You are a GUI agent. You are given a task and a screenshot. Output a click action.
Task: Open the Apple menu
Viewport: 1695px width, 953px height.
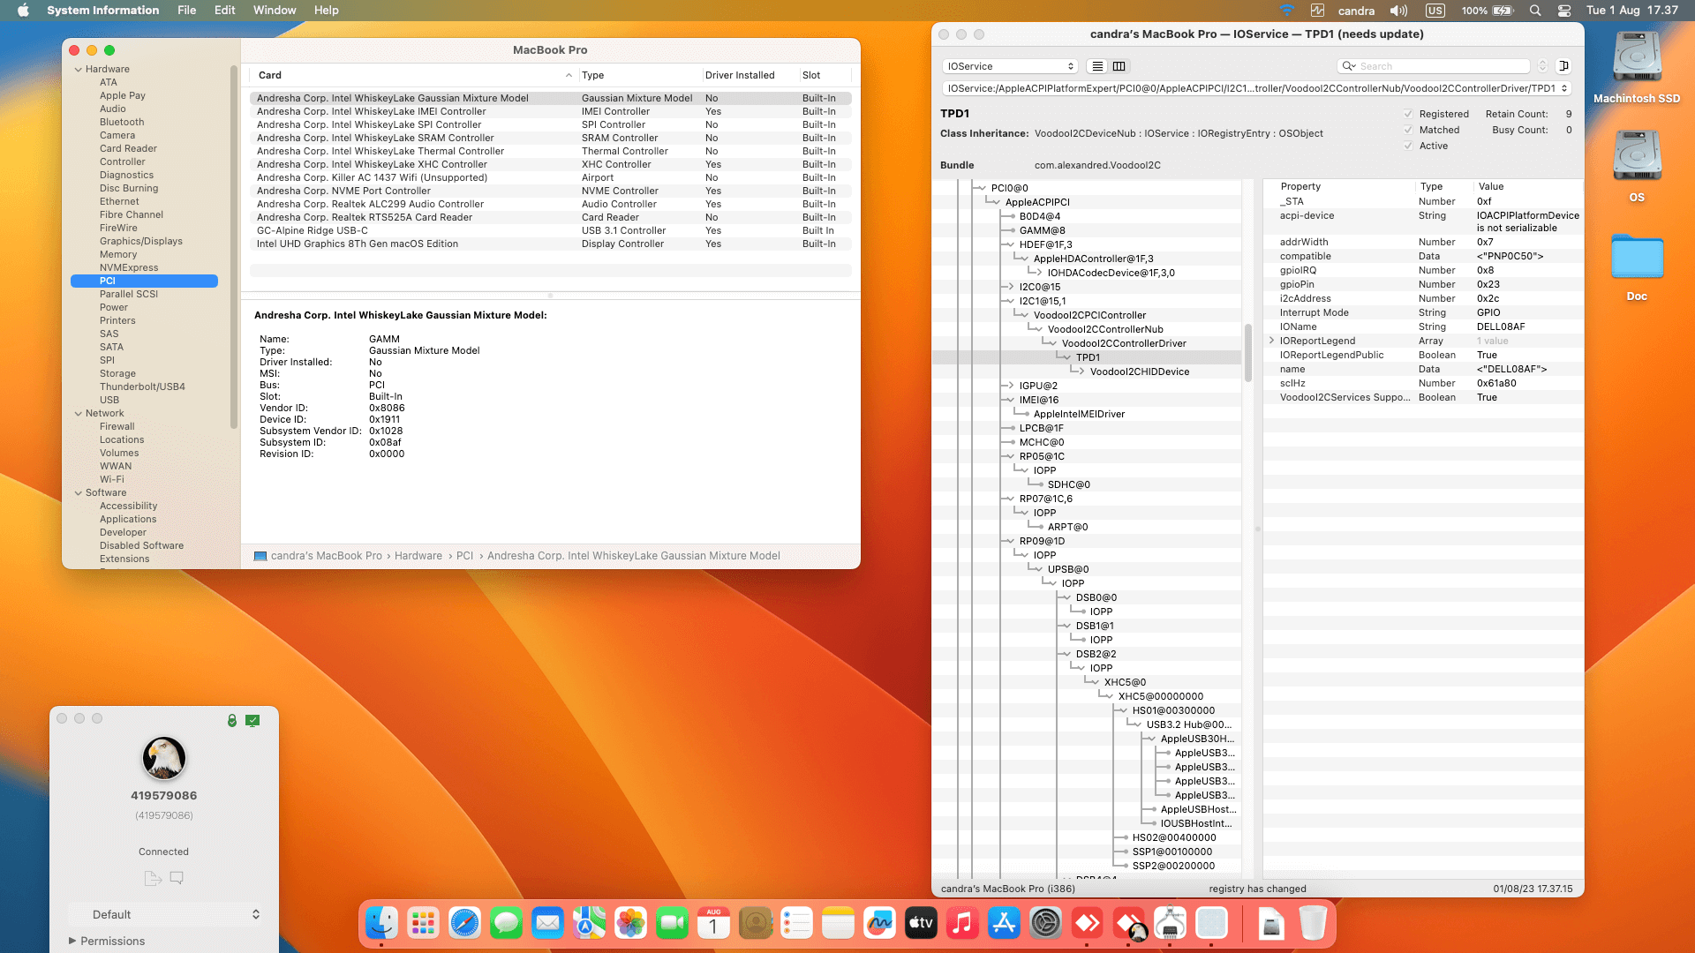(24, 11)
